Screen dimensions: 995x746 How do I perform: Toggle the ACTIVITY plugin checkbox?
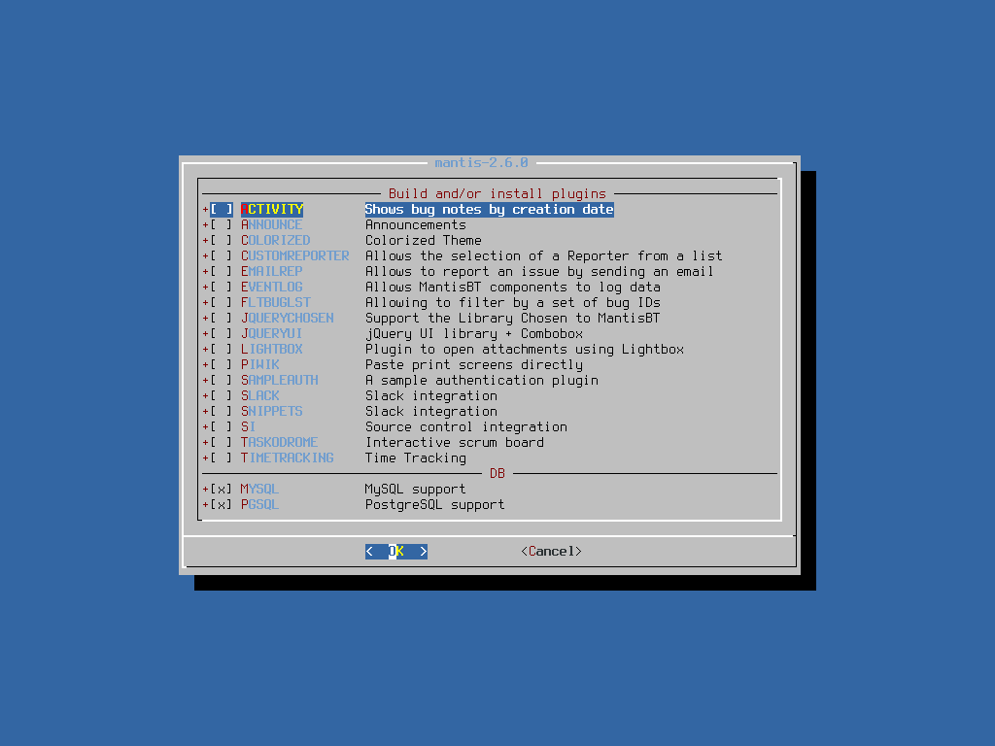point(222,210)
